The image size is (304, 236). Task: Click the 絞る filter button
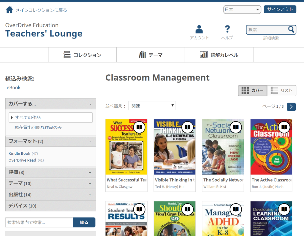click(x=84, y=222)
